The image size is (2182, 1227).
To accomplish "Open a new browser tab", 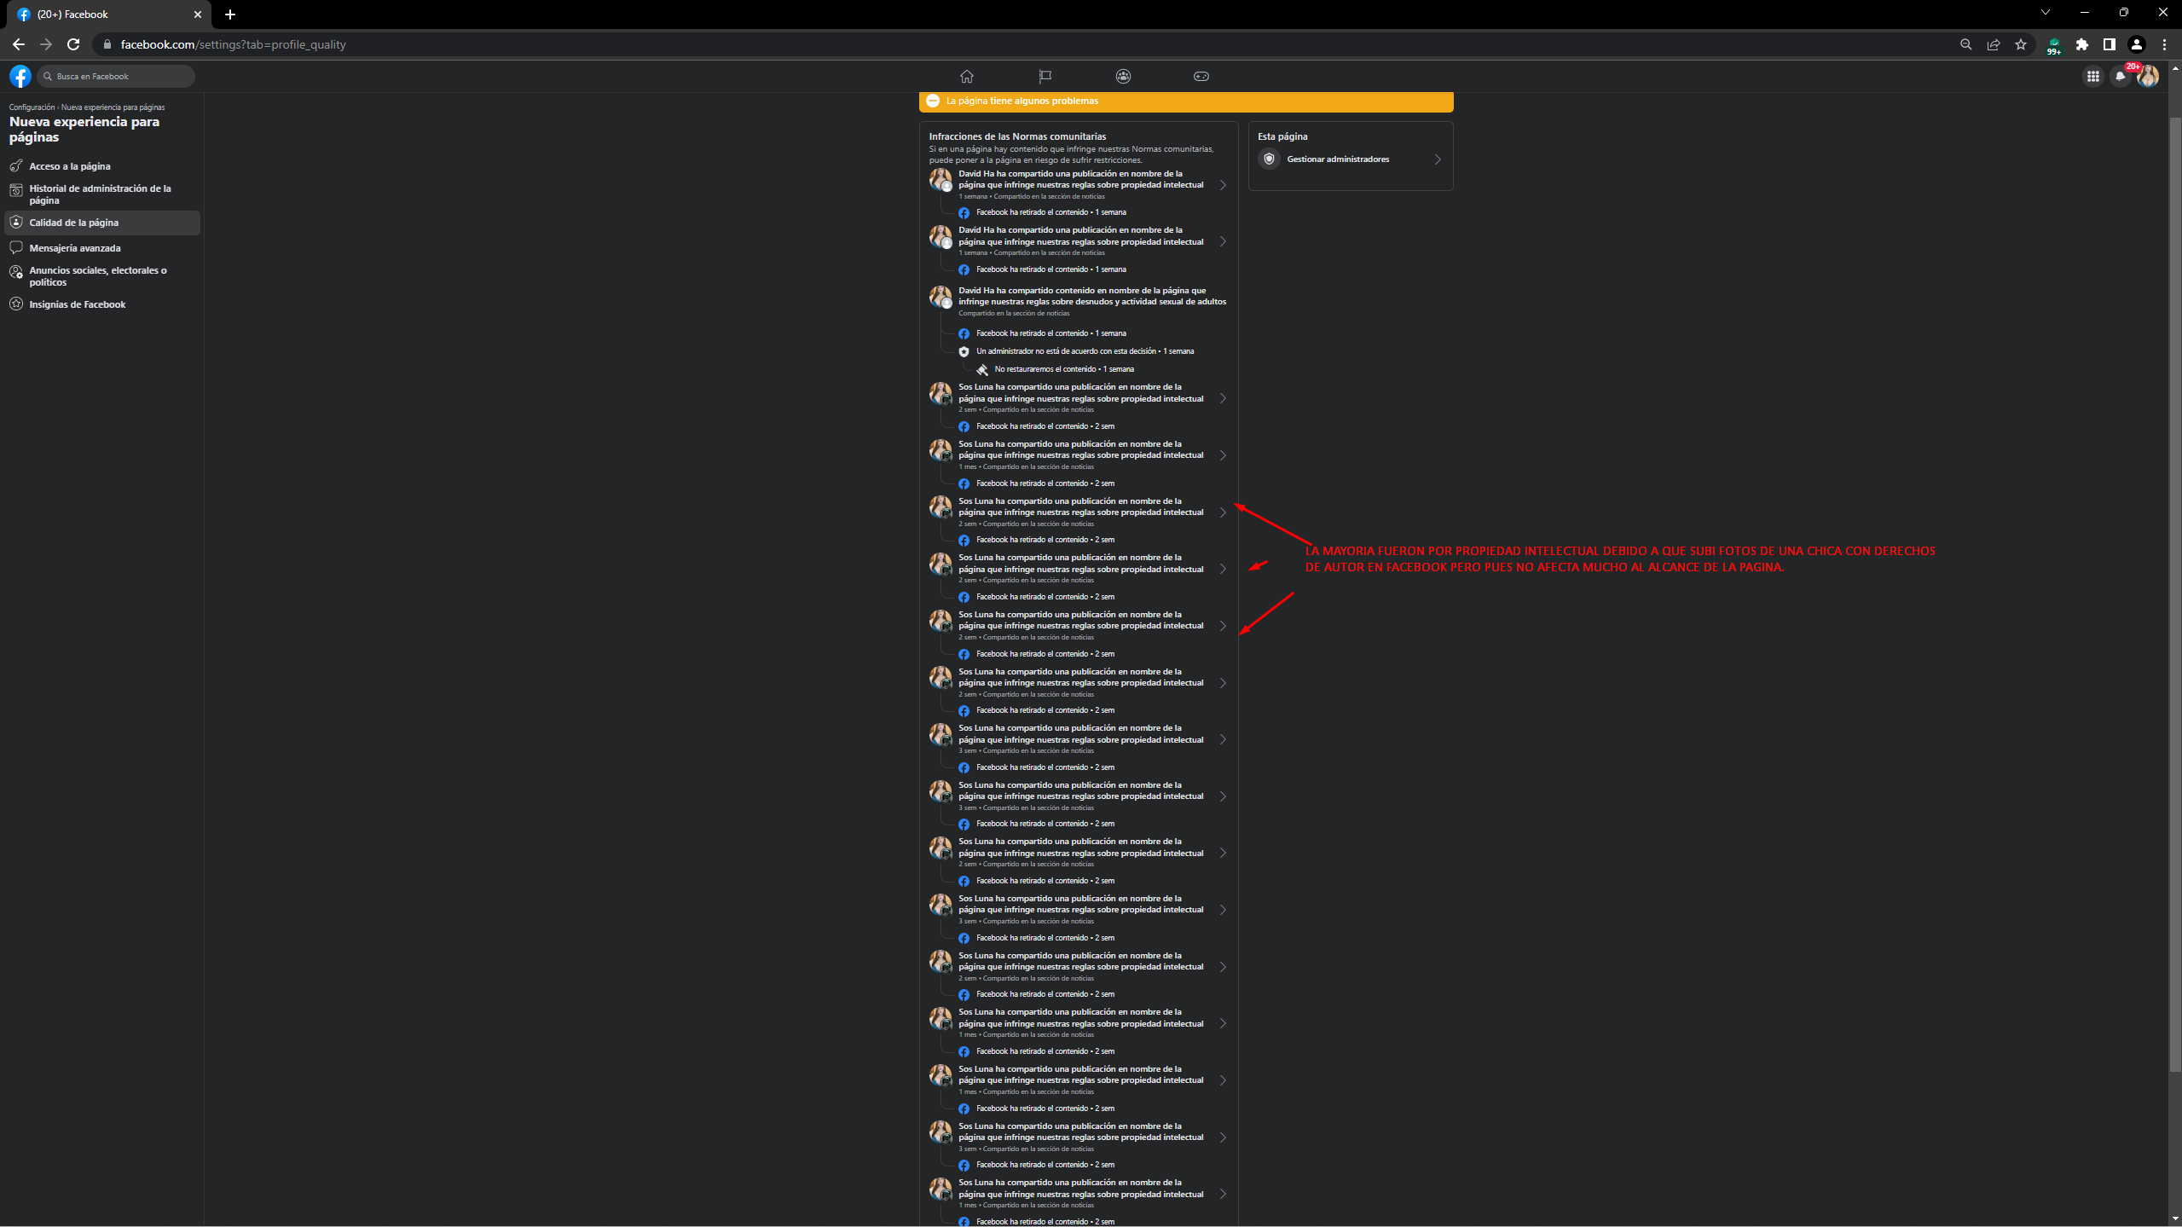I will tap(229, 14).
